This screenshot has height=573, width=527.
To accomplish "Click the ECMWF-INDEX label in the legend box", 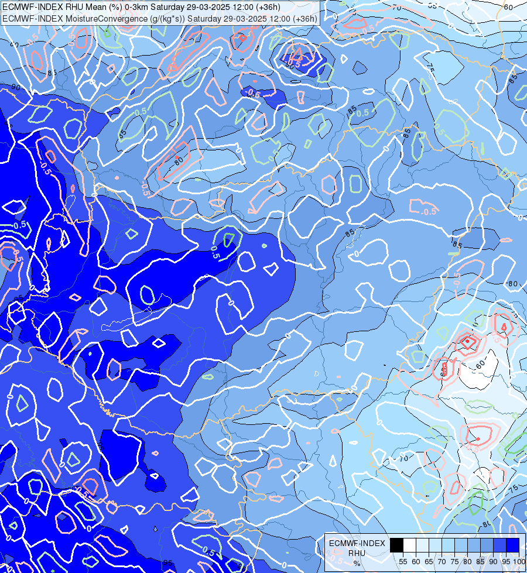I will point(357,543).
